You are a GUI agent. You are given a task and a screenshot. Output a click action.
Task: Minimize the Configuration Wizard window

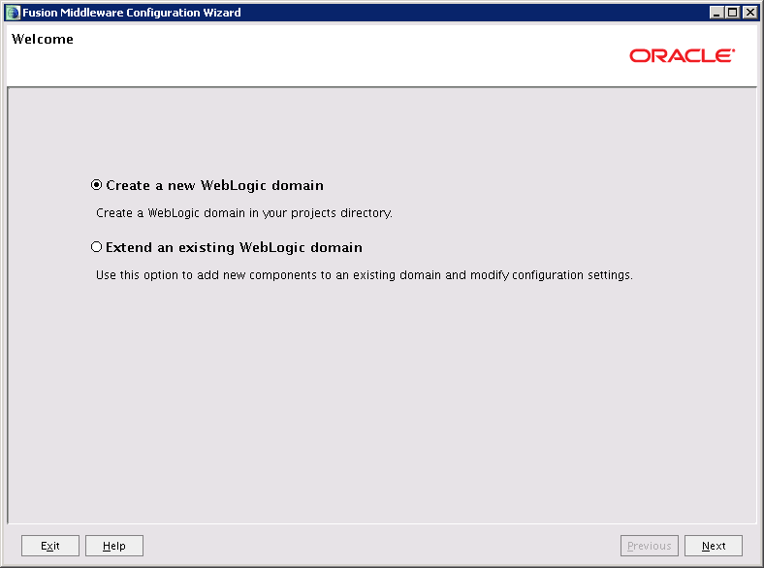716,13
